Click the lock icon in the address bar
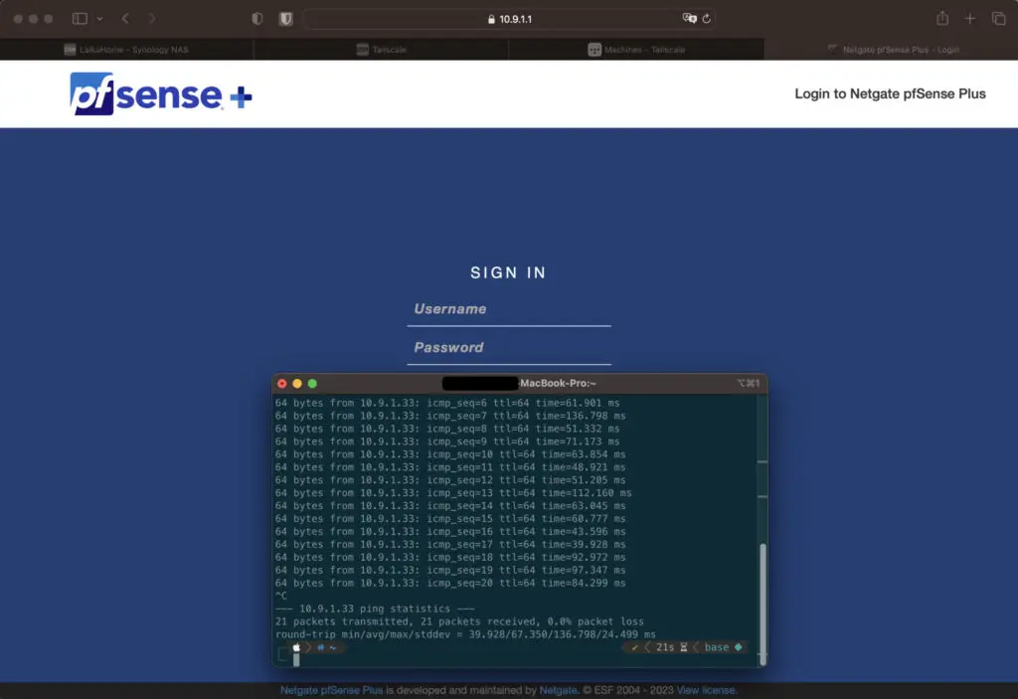The height and width of the screenshot is (699, 1018). [x=491, y=20]
